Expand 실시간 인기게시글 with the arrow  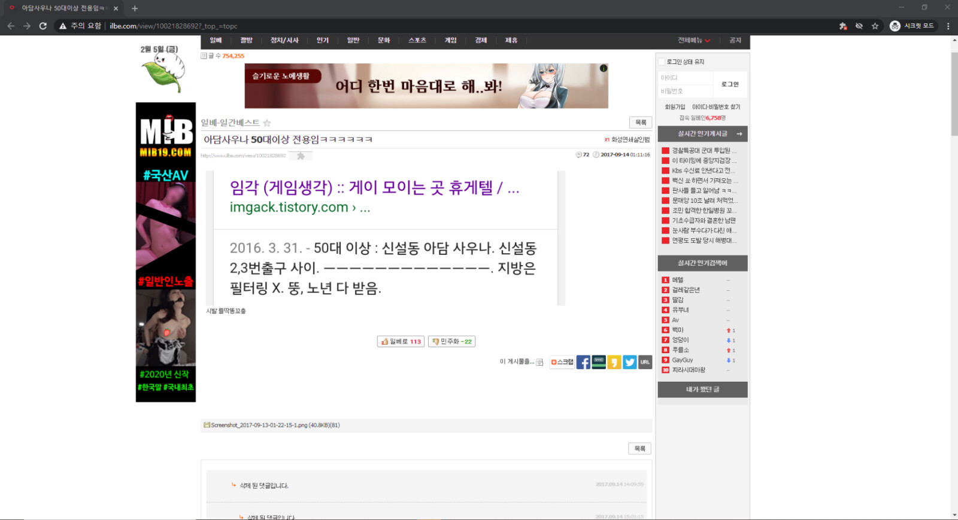[739, 134]
